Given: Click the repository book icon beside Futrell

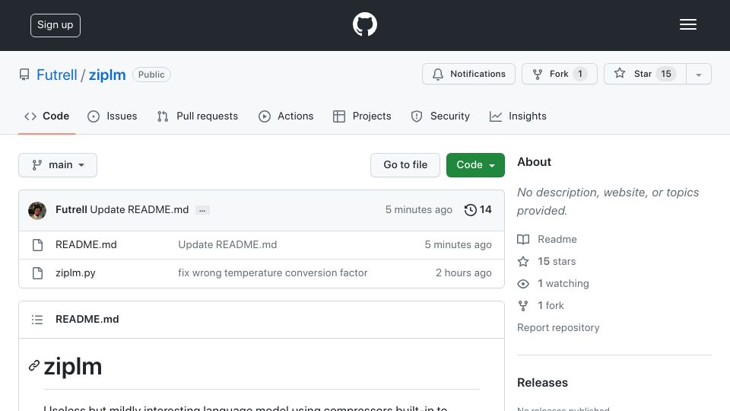Looking at the screenshot, I should (24, 75).
